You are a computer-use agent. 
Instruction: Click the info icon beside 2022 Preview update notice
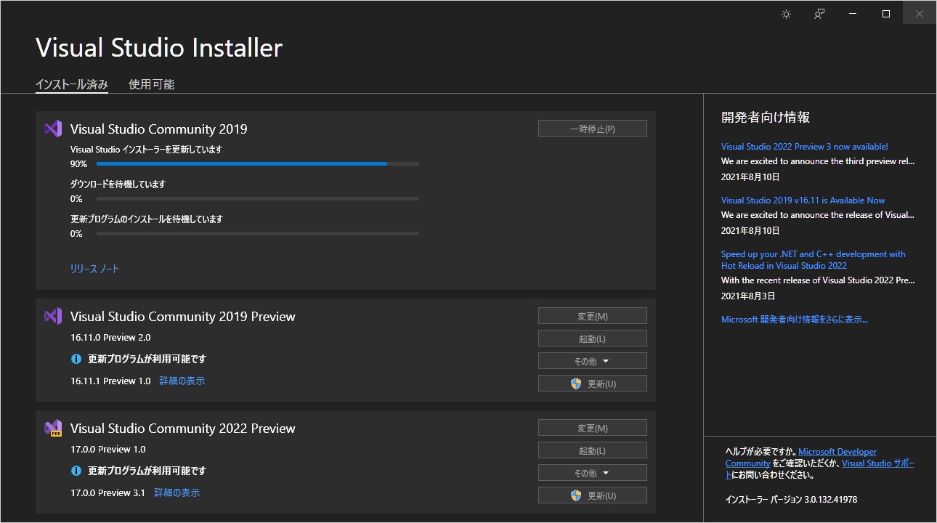pyautogui.click(x=76, y=471)
